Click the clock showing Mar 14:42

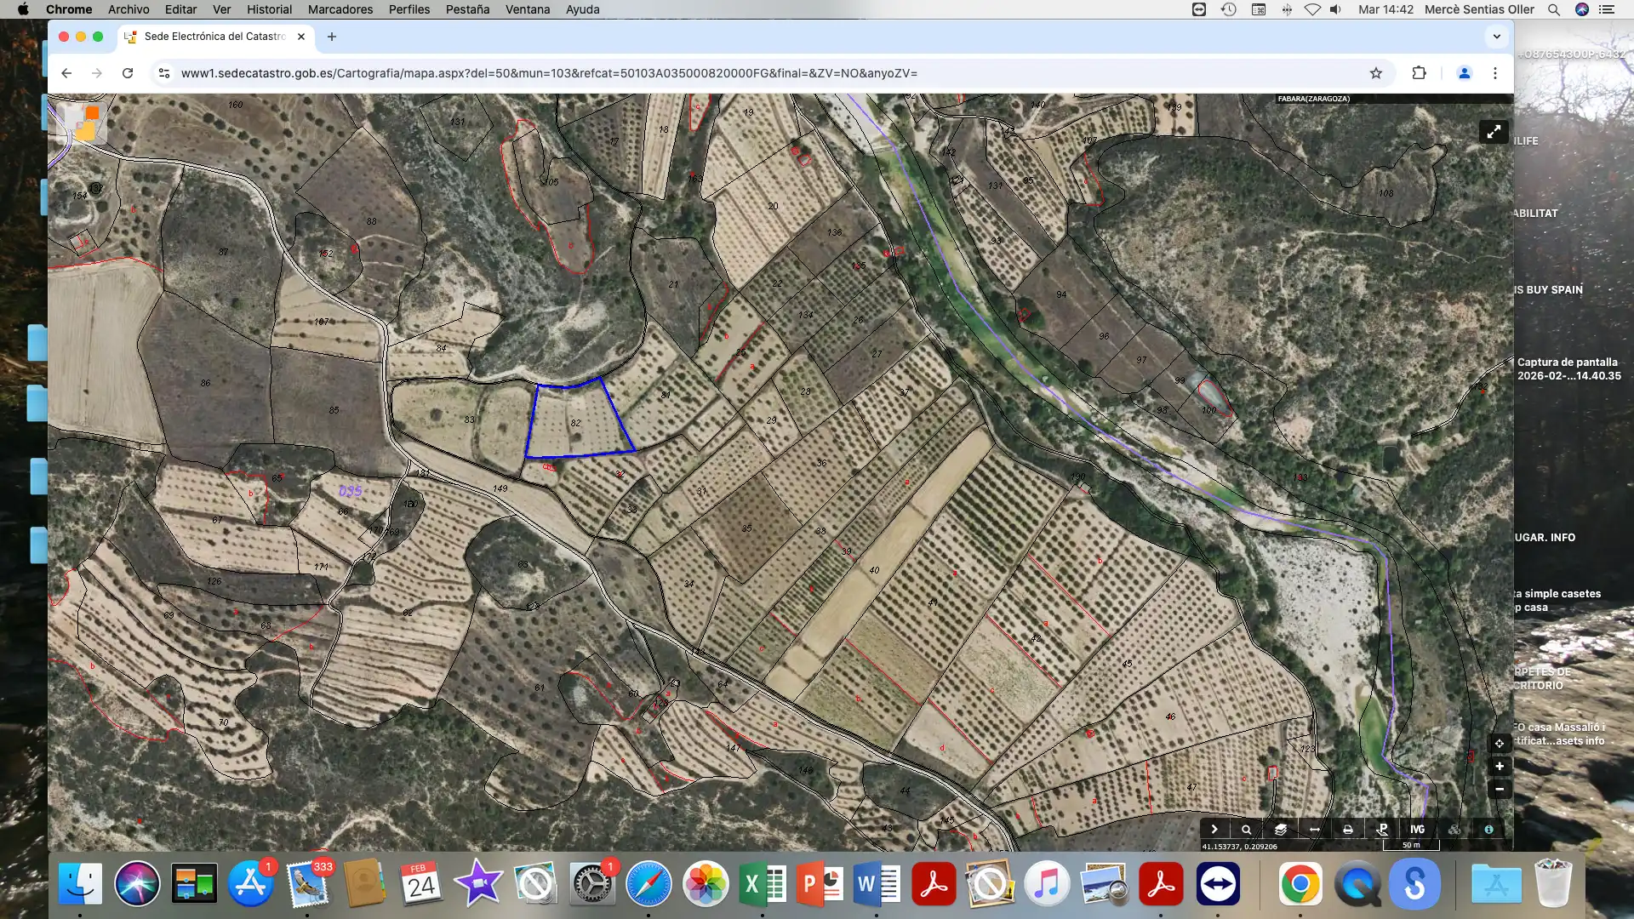[1385, 9]
